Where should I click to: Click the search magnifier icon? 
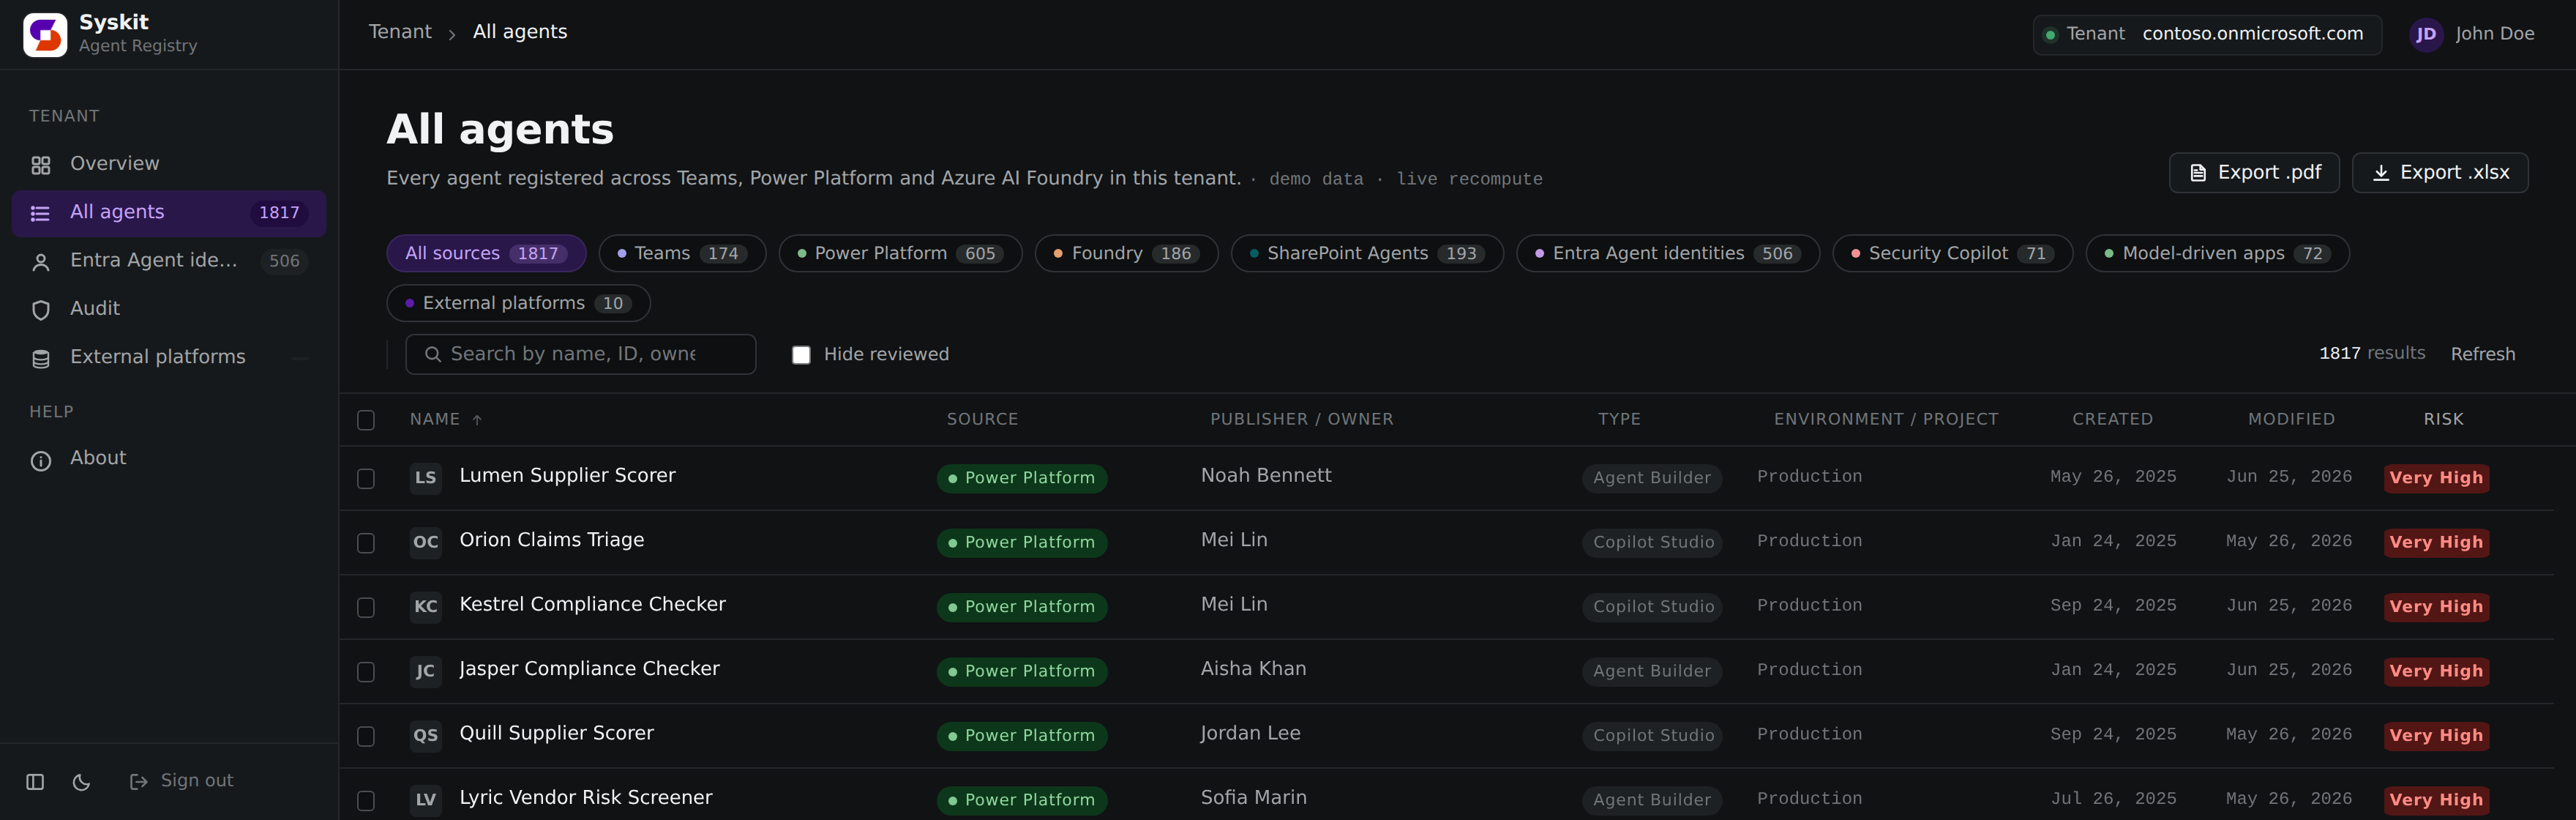click(433, 354)
